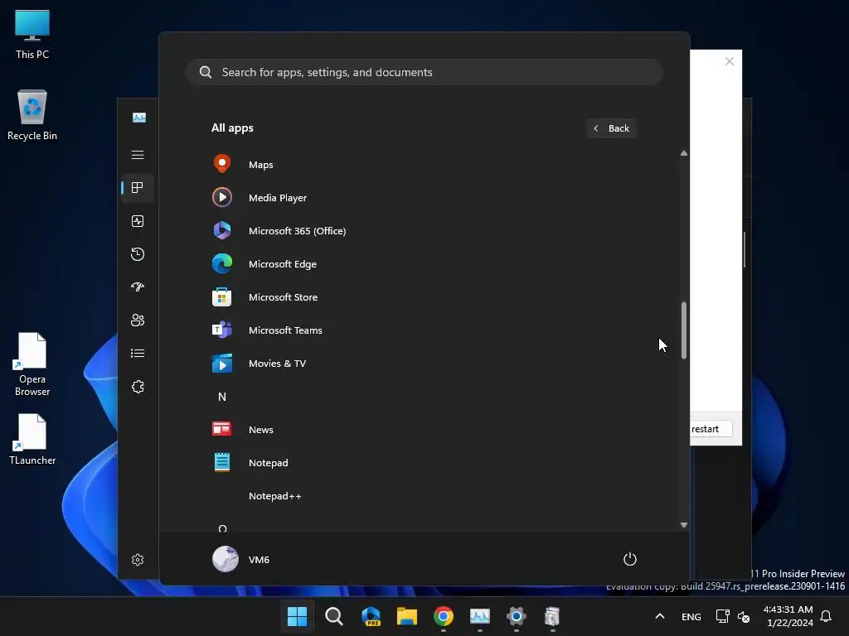Open taskbar Search
The height and width of the screenshot is (636, 849).
click(x=333, y=616)
